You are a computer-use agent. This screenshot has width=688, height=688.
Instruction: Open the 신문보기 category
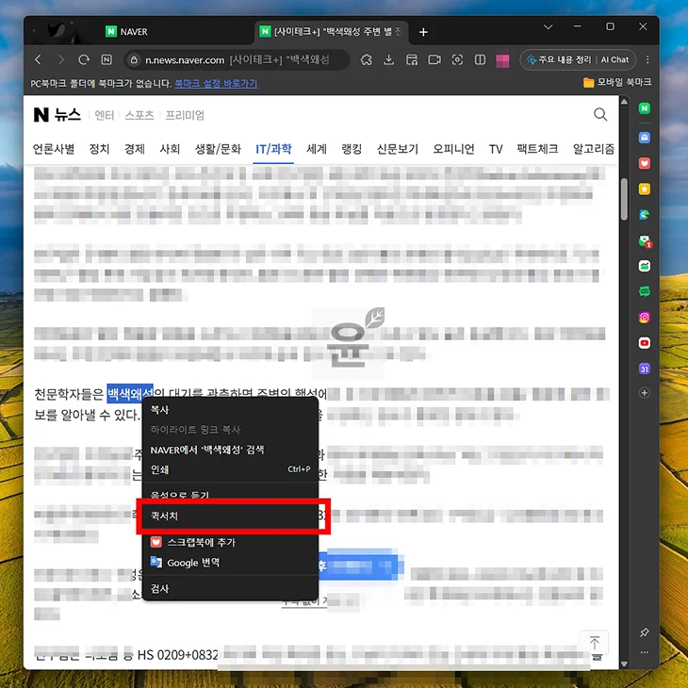[398, 149]
